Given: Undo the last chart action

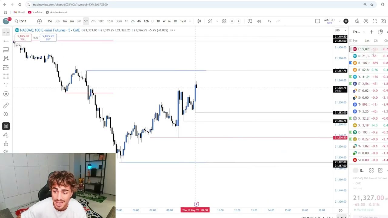Looking at the screenshot, I should tap(269, 21).
